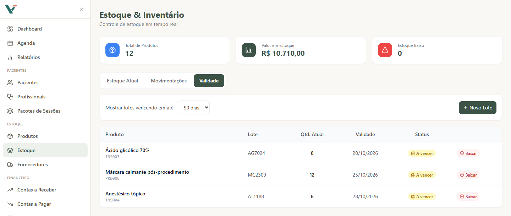Viewport: 511px width, 216px height.
Task: Click the Qtd. Atual column header
Action: (x=312, y=134)
